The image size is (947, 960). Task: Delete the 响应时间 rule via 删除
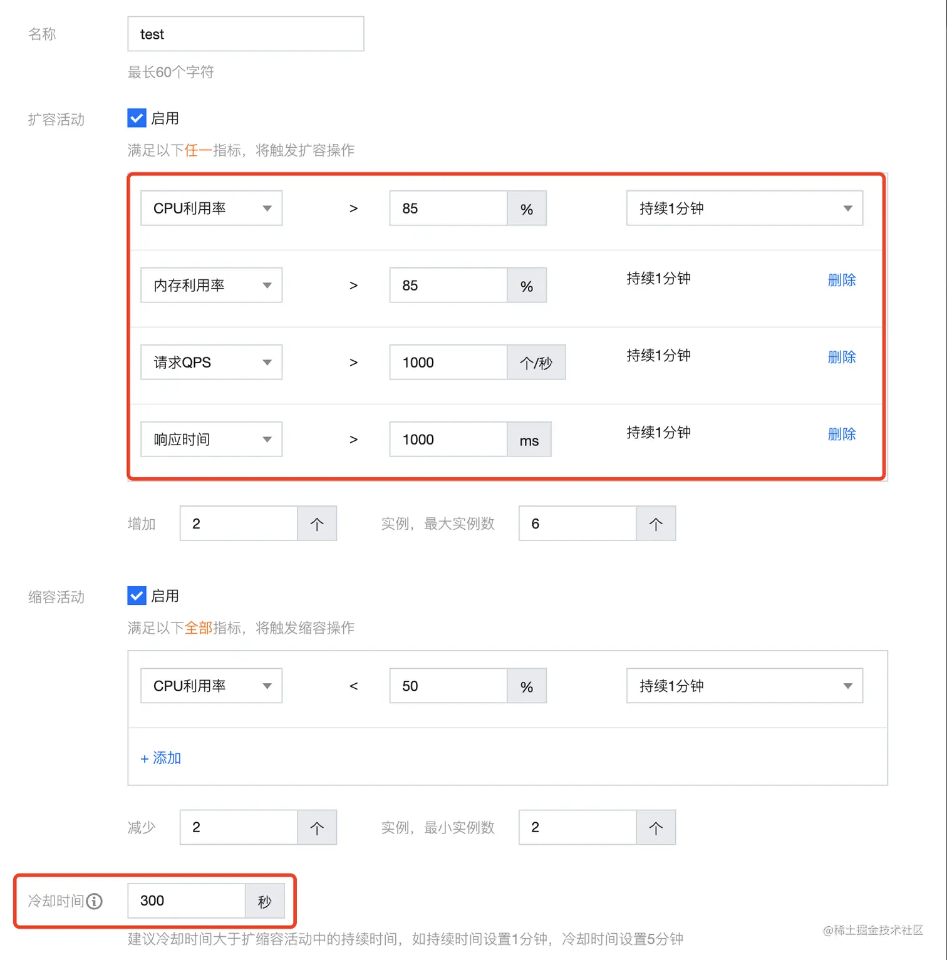pos(841,434)
